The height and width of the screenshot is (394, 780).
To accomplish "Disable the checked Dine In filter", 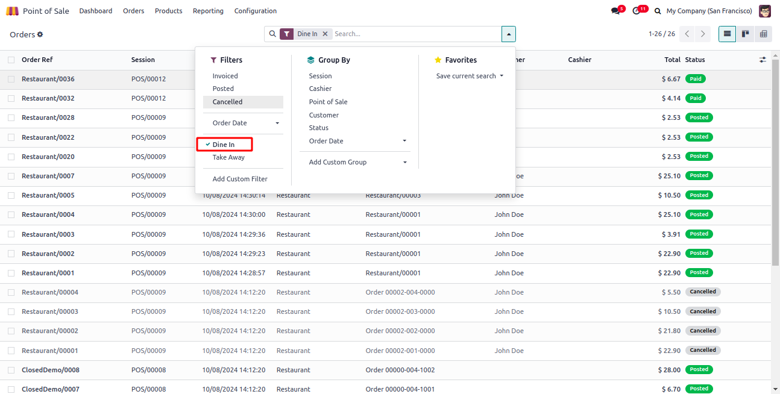I will pos(224,145).
